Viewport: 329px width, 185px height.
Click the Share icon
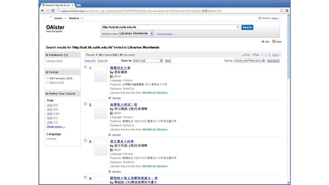pyautogui.click(x=274, y=41)
